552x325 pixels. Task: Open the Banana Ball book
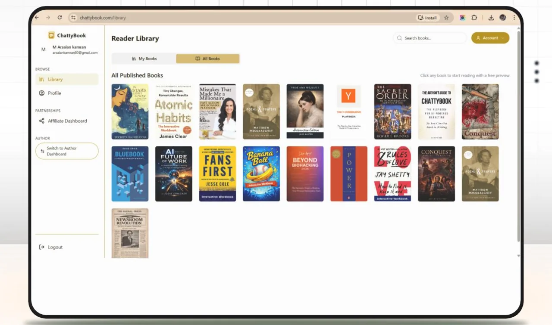pyautogui.click(x=261, y=174)
